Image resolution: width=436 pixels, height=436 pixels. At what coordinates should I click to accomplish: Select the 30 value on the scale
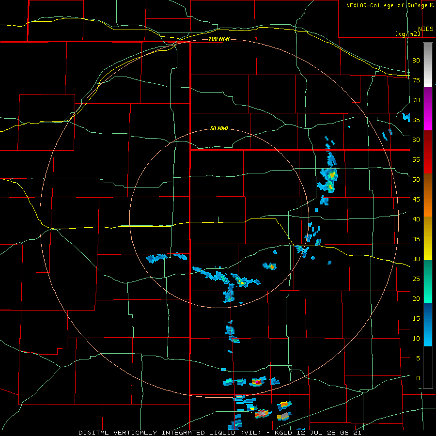tap(416, 259)
